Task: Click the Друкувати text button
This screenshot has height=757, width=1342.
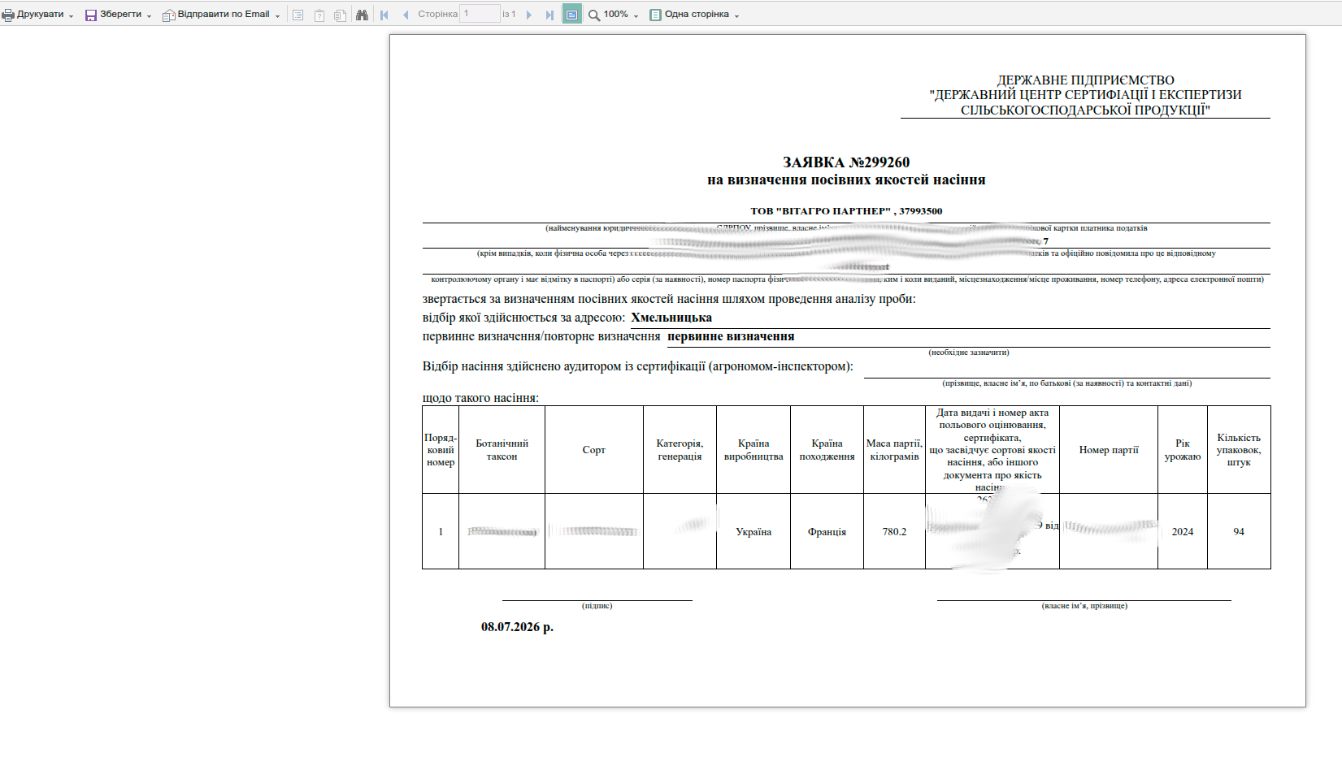Action: pyautogui.click(x=40, y=15)
